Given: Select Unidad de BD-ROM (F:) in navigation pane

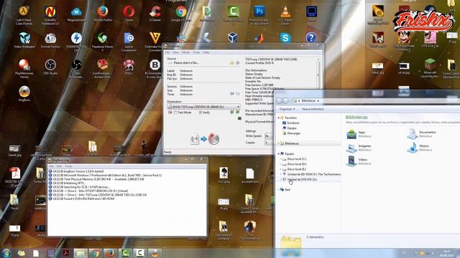Looking at the screenshot, I should 311,174.
